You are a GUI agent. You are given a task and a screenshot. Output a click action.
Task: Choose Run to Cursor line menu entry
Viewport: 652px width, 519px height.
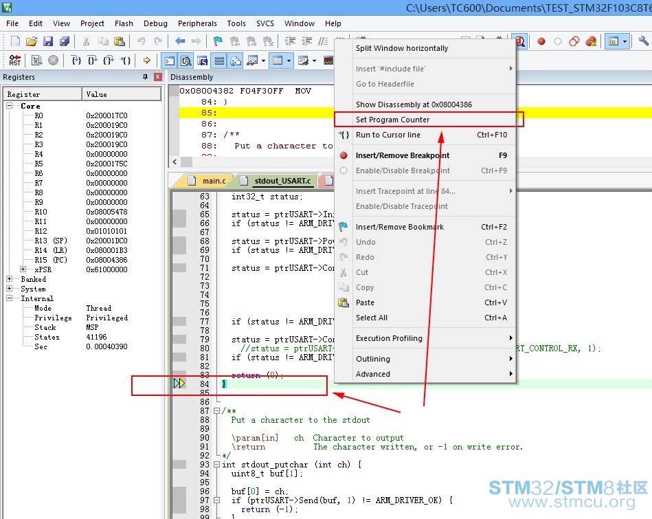[426, 135]
